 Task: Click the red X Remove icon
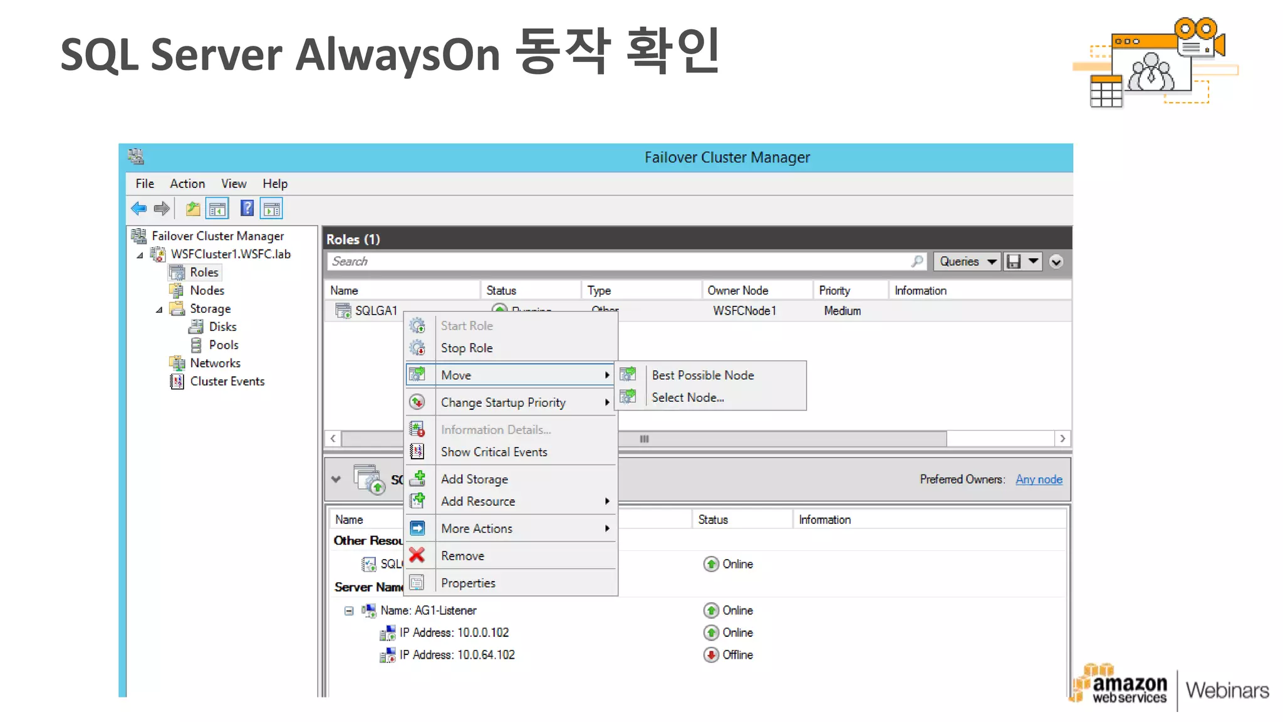pos(417,555)
